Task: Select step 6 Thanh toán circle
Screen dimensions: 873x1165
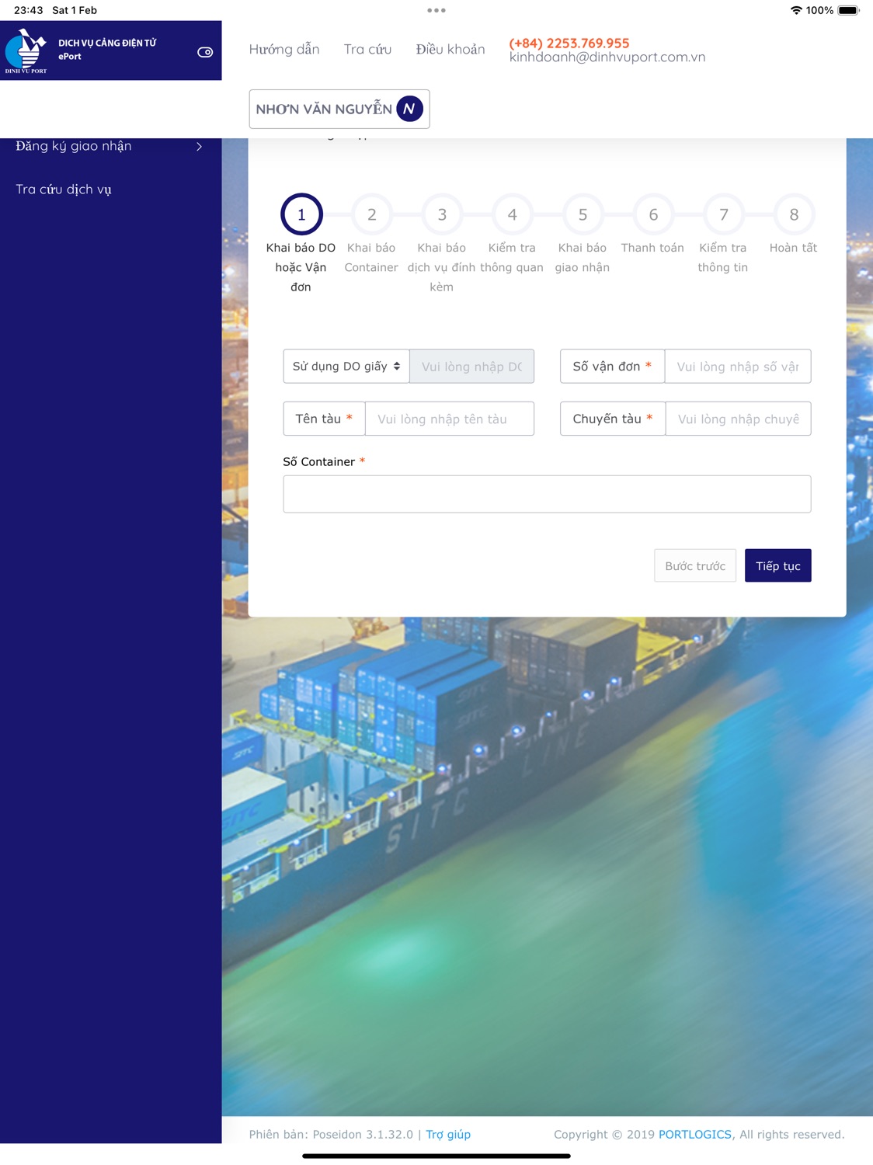Action: click(653, 214)
